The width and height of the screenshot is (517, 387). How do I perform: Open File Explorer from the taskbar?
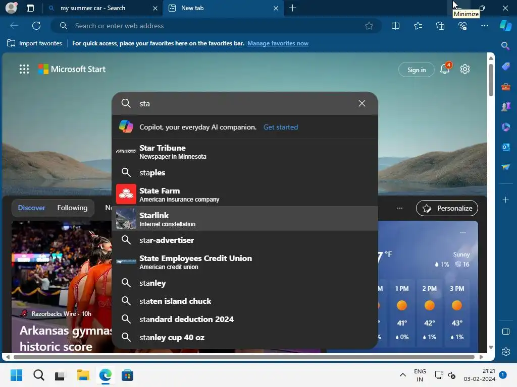pyautogui.click(x=83, y=375)
